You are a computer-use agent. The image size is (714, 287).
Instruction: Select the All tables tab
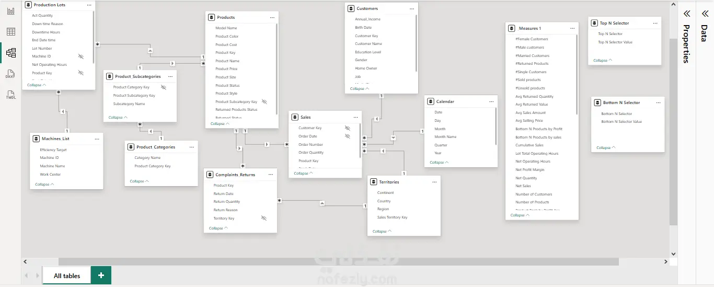point(67,275)
